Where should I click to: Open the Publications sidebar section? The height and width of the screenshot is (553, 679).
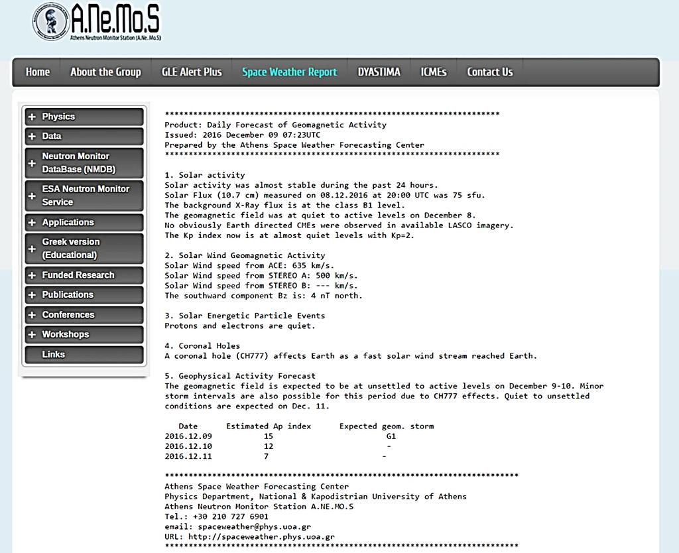coord(84,295)
